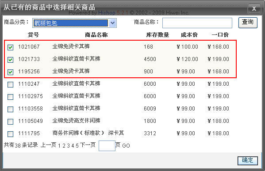Screen dimensions: 265x171
Task: Check the box for item 1110247
Action: [10, 84]
